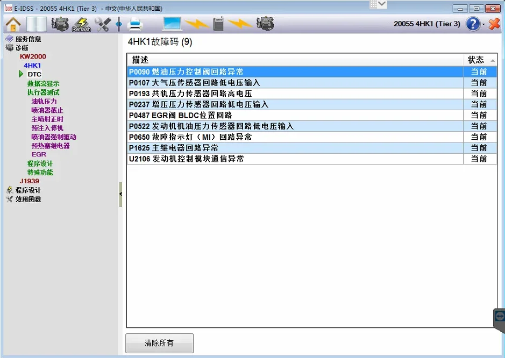
Task: Select fault code P0650 row
Action: point(312,137)
